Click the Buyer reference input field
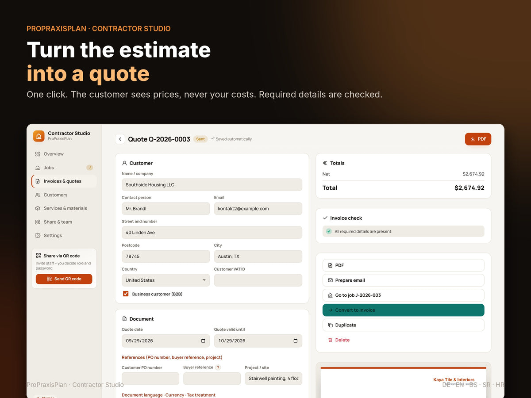Viewport: 531px width, 398px height. click(x=212, y=379)
